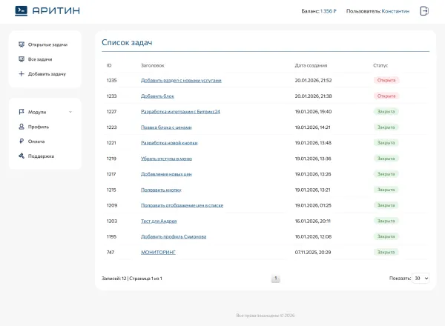The width and height of the screenshot is (445, 326).
Task: Click the logout icon in header
Action: pyautogui.click(x=424, y=11)
